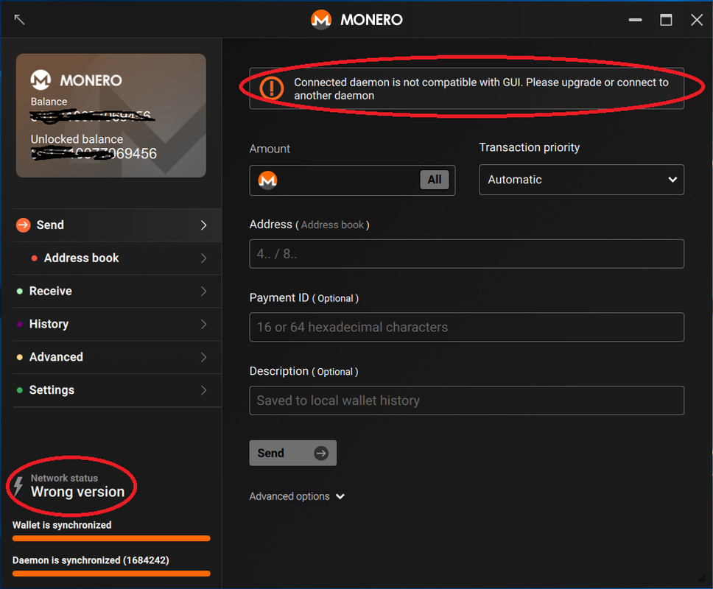The image size is (713, 589).
Task: Click the orange Send arrow icon in sidebar
Action: [x=23, y=225]
